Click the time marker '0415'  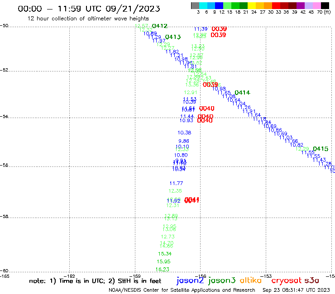pos(321,149)
